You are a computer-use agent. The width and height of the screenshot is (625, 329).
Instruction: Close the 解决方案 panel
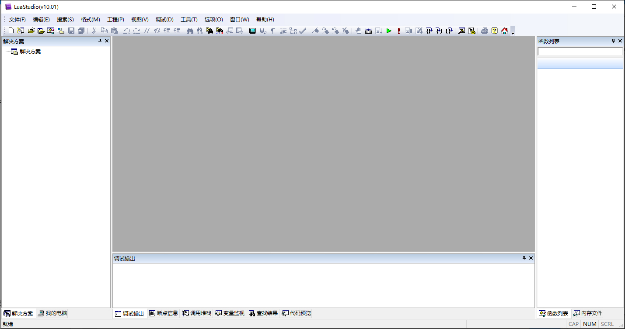pyautogui.click(x=107, y=41)
